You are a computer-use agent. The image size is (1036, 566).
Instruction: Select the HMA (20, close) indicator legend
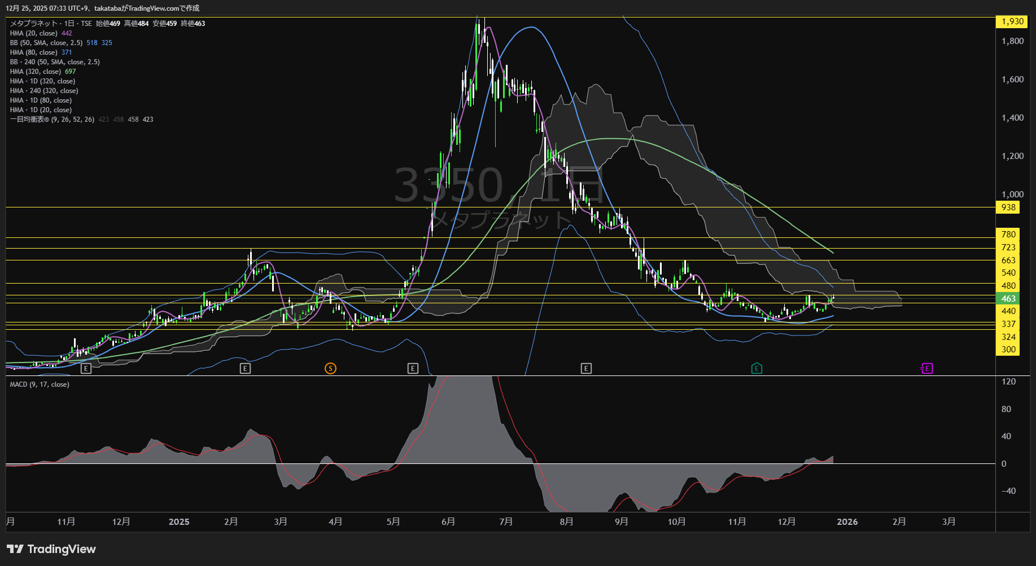point(34,33)
